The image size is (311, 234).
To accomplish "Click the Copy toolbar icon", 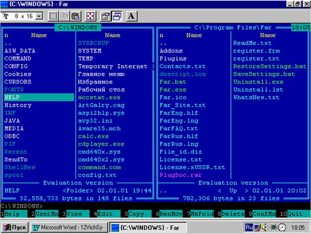I will click(x=65, y=16).
